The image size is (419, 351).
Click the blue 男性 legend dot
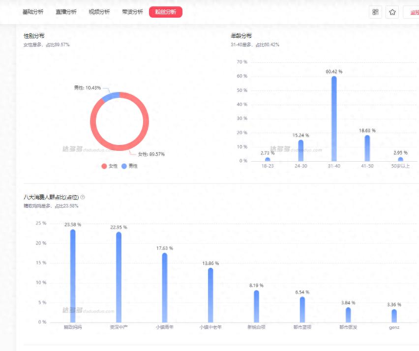124,166
